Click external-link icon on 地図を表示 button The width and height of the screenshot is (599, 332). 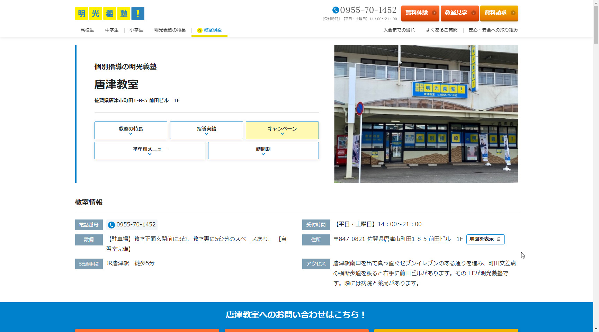499,239
